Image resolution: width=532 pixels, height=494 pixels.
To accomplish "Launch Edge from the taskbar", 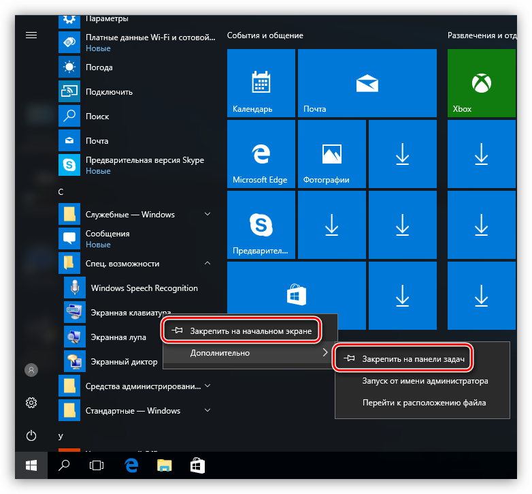I will (x=131, y=465).
